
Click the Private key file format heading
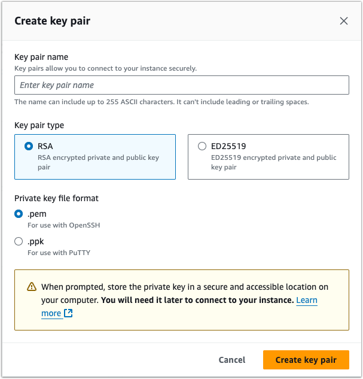[x=57, y=198]
